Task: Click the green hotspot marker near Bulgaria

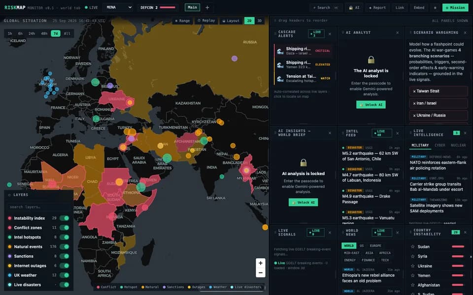Action: pos(96,118)
